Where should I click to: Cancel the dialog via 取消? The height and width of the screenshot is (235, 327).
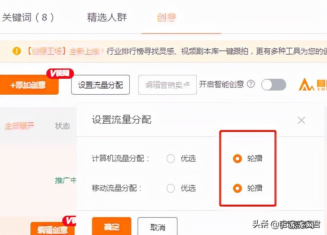pos(158,227)
